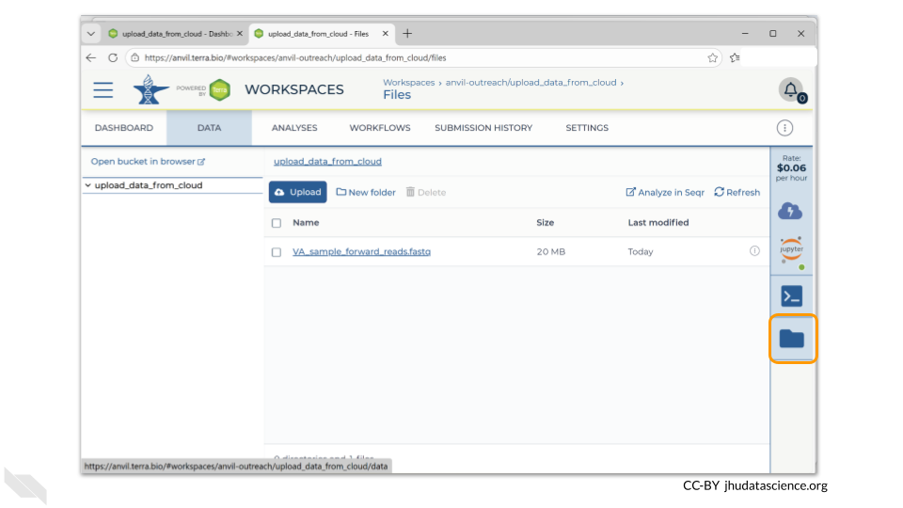Open the workspace three-dot action menu
This screenshot has width=903, height=508.
[784, 128]
